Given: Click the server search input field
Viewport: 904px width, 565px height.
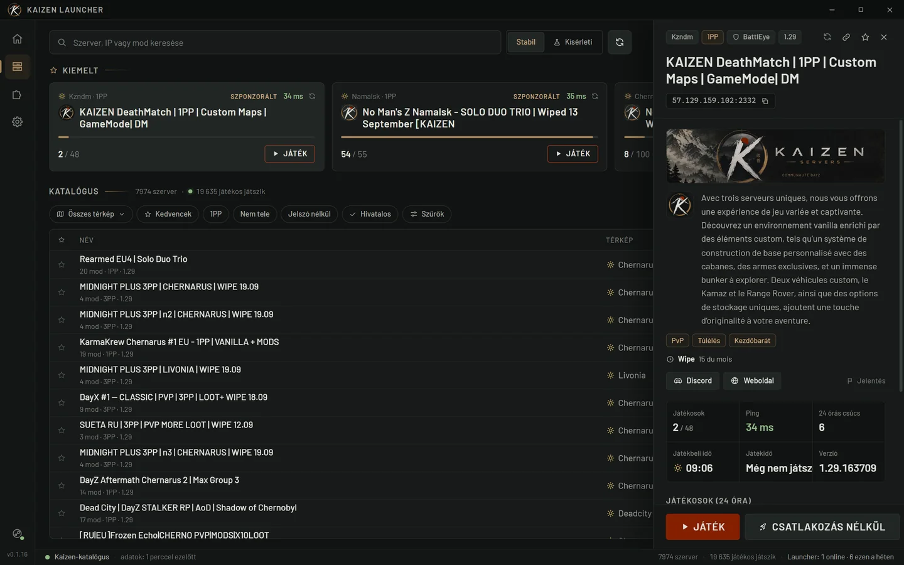Looking at the screenshot, I should pyautogui.click(x=275, y=43).
